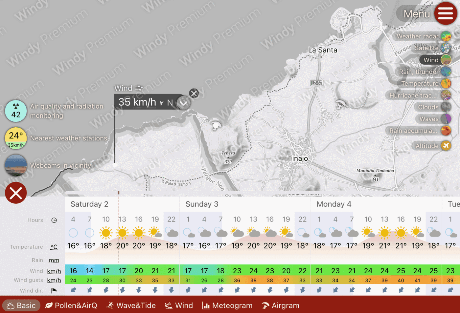The width and height of the screenshot is (460, 313).
Task: Click the LZ-67 road shield
Action: [x=317, y=83]
